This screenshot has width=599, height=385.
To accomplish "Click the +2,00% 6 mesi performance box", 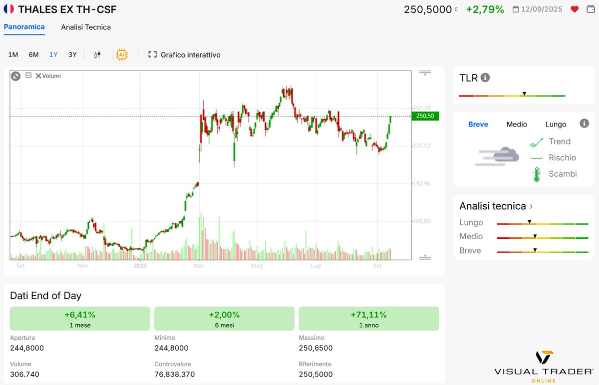I will [224, 319].
